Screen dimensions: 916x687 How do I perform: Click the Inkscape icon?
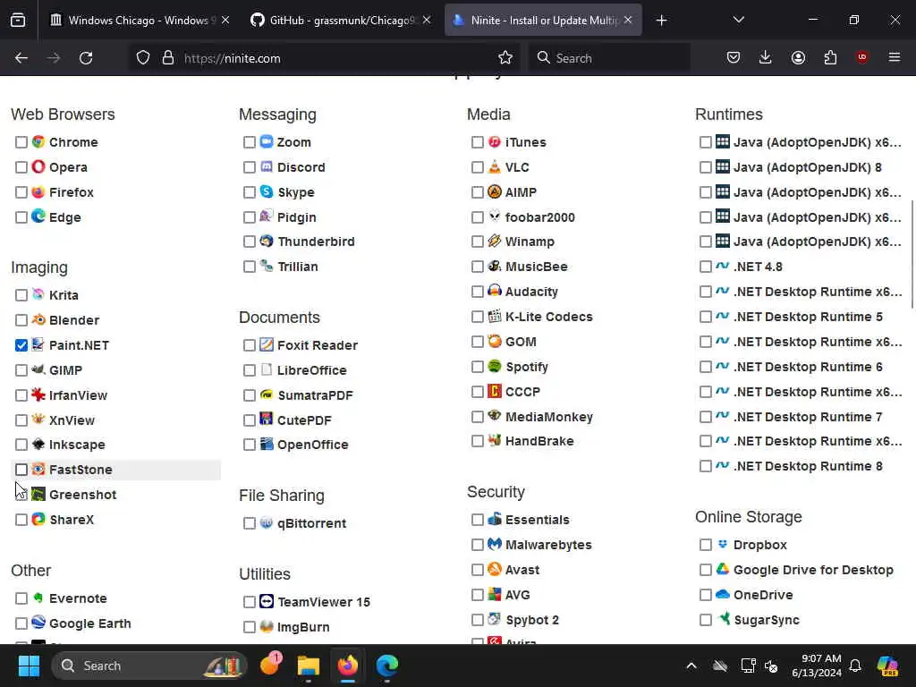38,445
